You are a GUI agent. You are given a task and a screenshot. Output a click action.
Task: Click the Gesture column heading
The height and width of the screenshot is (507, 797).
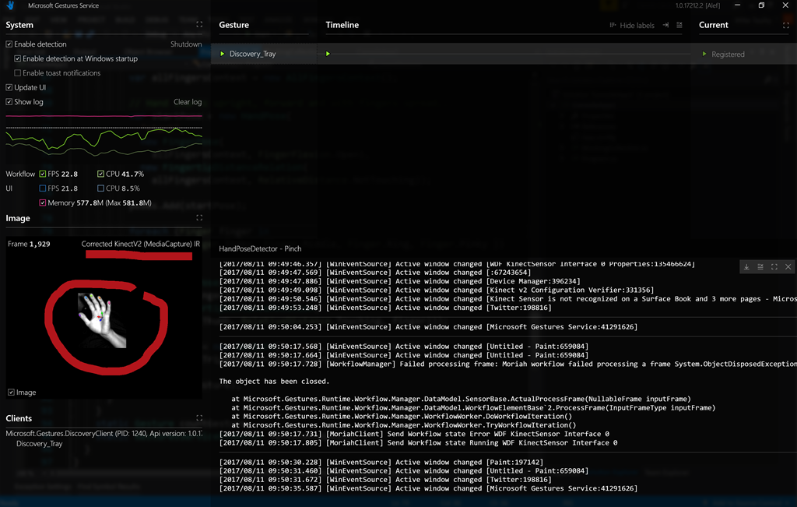233,25
